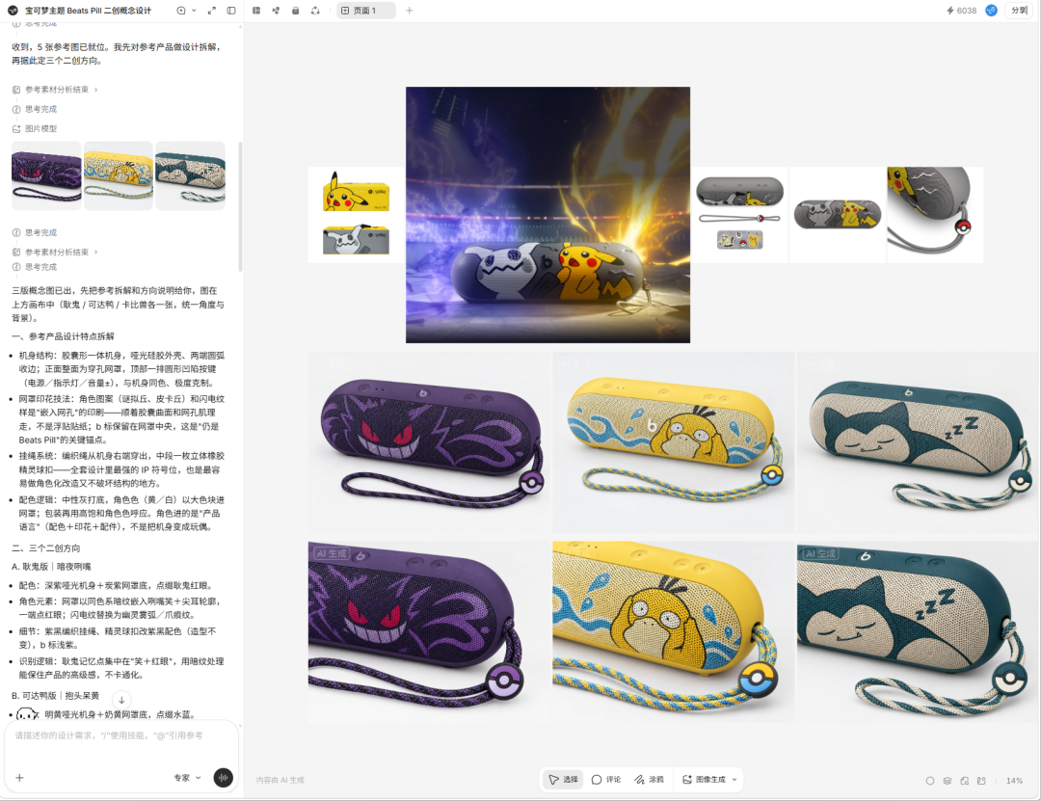Image resolution: width=1041 pixels, height=801 pixels.
Task: Click the app logo beside the project title
Action: point(13,11)
